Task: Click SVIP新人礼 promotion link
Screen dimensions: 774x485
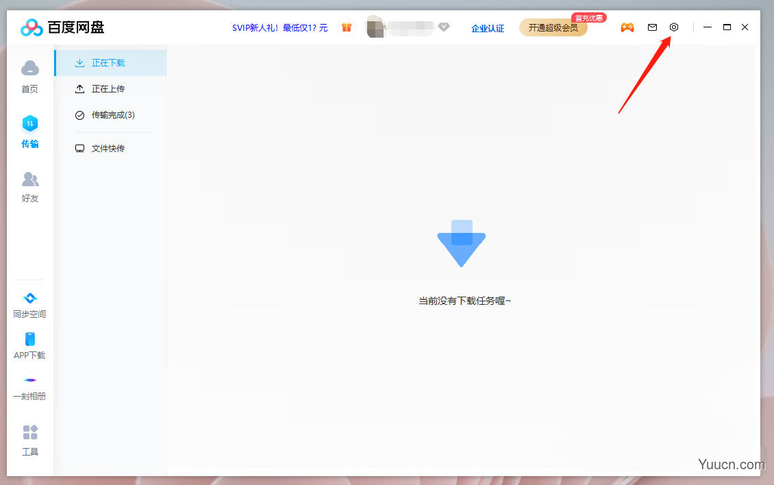Action: (280, 27)
